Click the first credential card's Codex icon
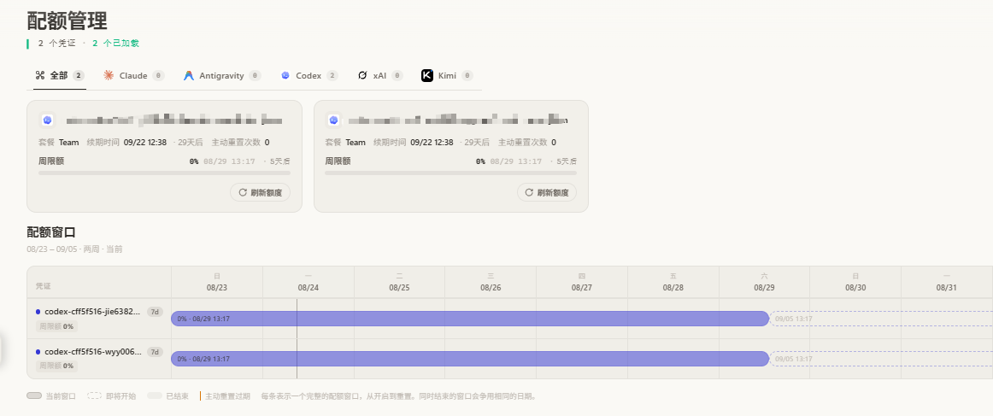The height and width of the screenshot is (416, 993). click(47, 120)
